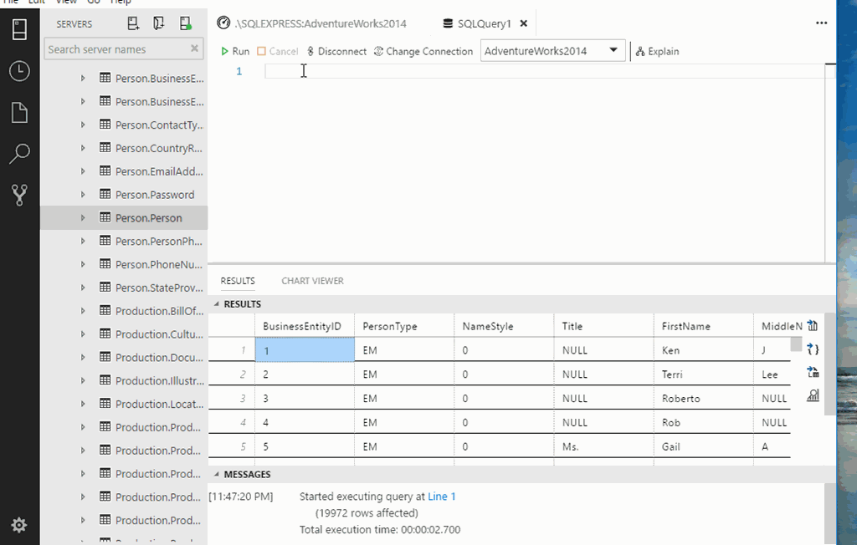The height and width of the screenshot is (545, 857).
Task: Close the SQLQuery1 tab
Action: 524,23
